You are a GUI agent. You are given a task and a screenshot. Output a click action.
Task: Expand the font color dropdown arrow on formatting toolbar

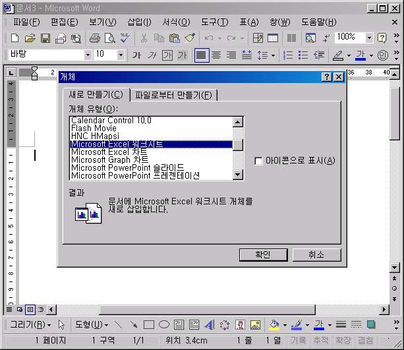click(371, 55)
